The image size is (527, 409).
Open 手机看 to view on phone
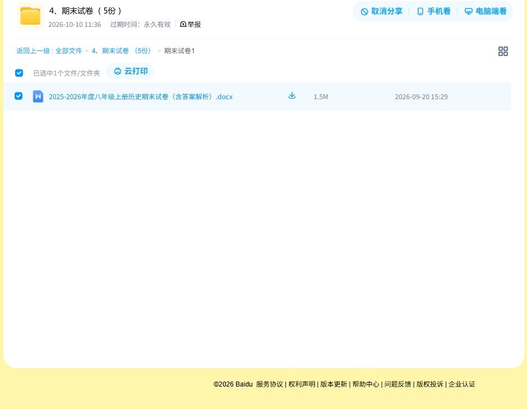coord(433,11)
